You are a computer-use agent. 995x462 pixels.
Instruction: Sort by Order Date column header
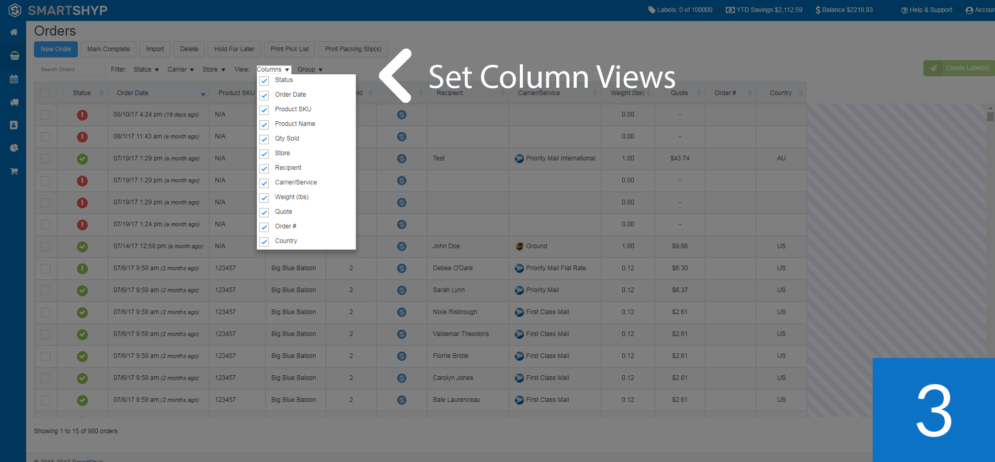tap(158, 93)
